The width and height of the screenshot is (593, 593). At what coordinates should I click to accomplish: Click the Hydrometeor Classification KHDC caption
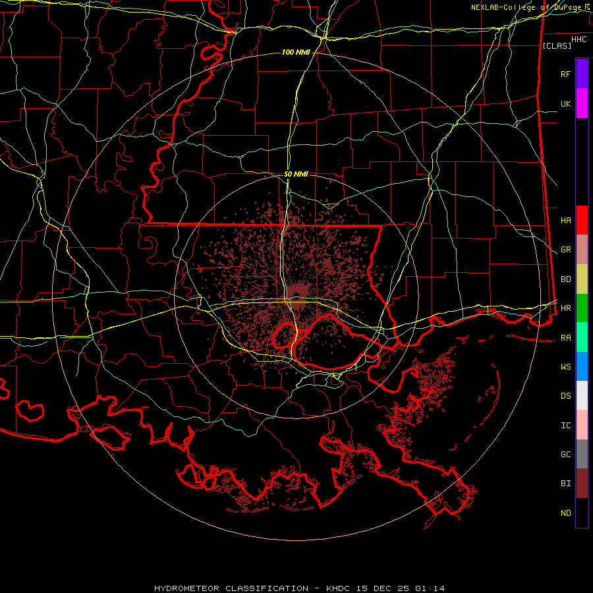[299, 588]
